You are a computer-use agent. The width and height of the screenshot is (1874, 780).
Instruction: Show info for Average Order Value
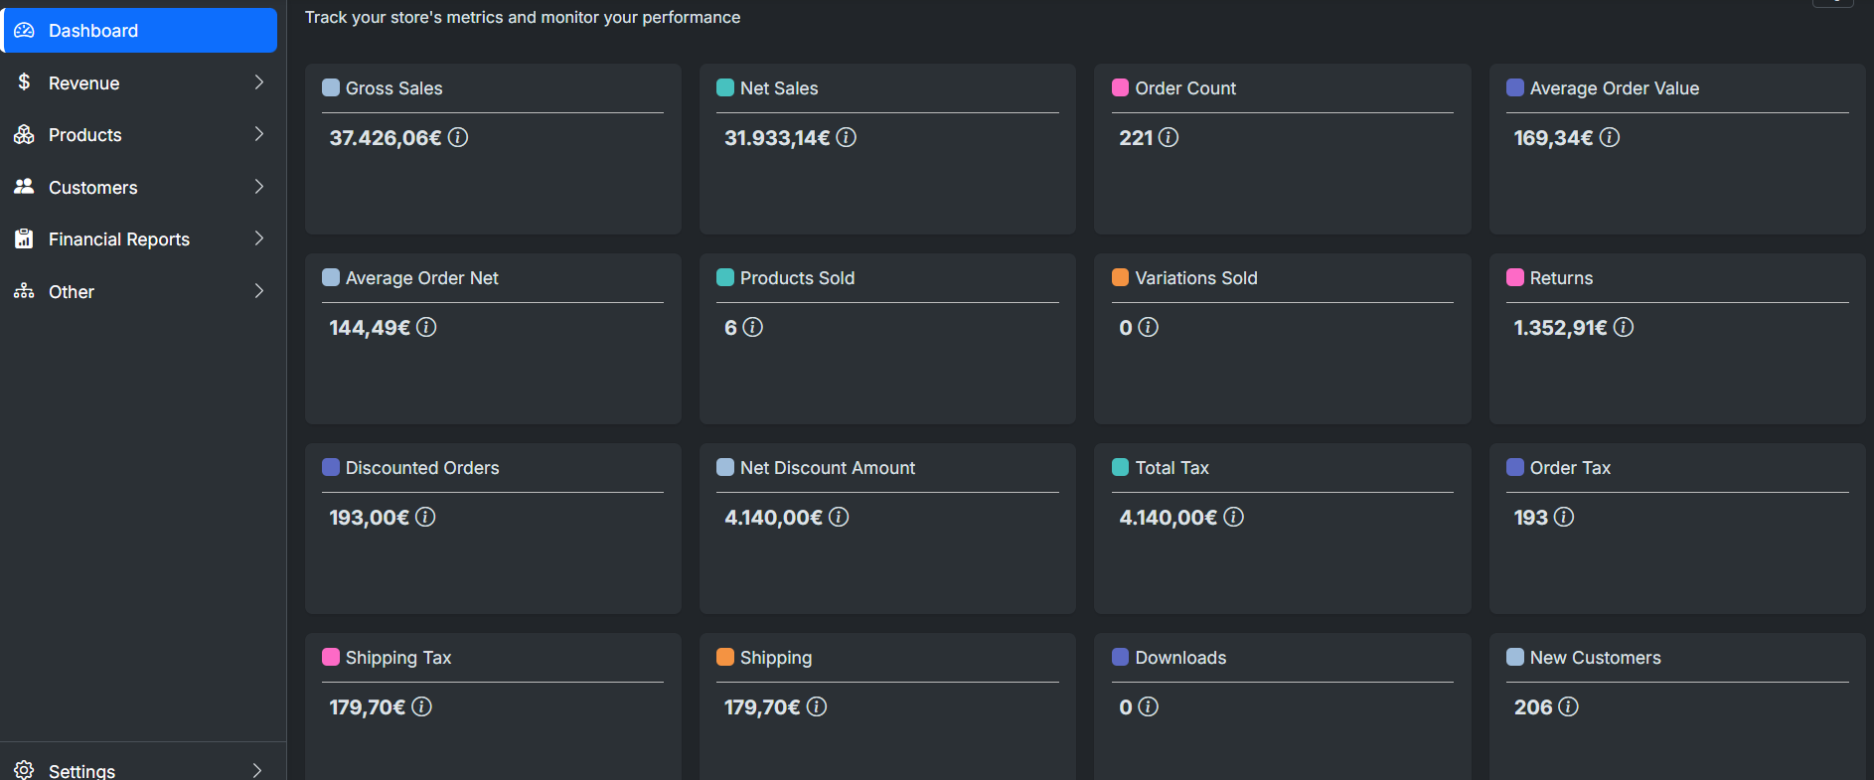(x=1610, y=137)
